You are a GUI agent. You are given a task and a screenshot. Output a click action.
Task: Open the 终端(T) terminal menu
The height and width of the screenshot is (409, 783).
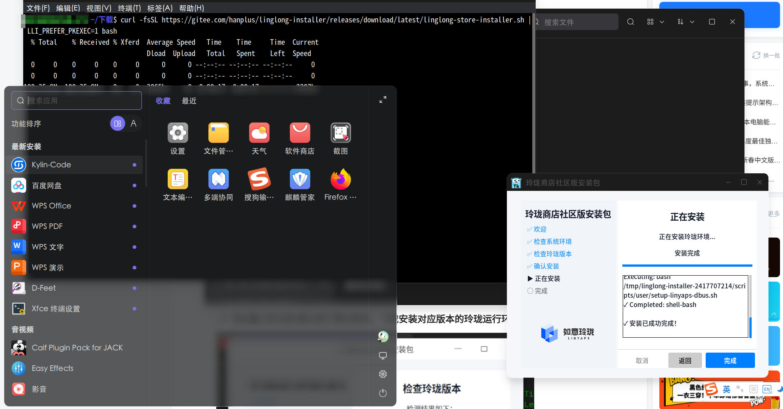coord(129,8)
